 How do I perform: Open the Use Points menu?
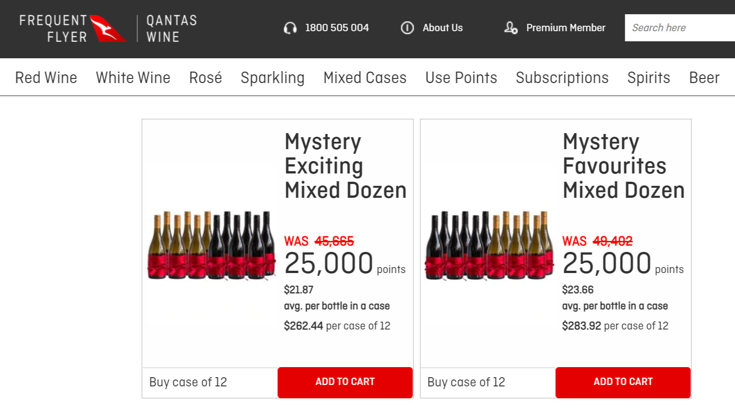coord(461,78)
